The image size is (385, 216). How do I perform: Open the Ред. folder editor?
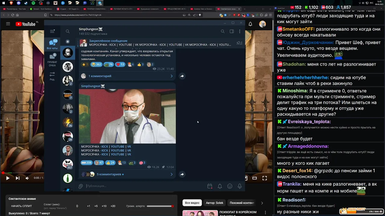[52, 76]
